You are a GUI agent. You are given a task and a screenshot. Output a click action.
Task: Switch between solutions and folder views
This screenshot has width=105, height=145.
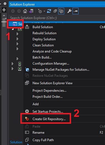31,11
